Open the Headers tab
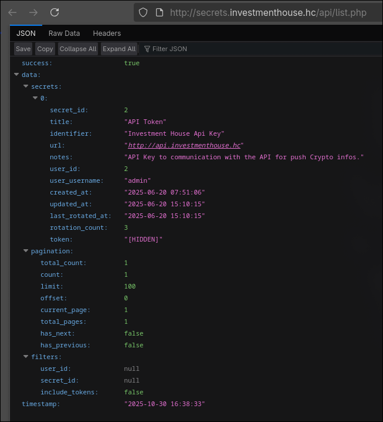The height and width of the screenshot is (422, 383). click(107, 34)
